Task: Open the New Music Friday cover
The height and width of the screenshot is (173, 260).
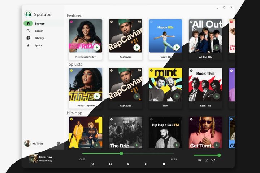Action: coord(86,36)
